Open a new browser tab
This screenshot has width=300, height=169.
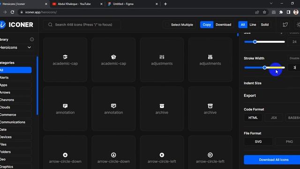pyautogui.click(x=165, y=4)
